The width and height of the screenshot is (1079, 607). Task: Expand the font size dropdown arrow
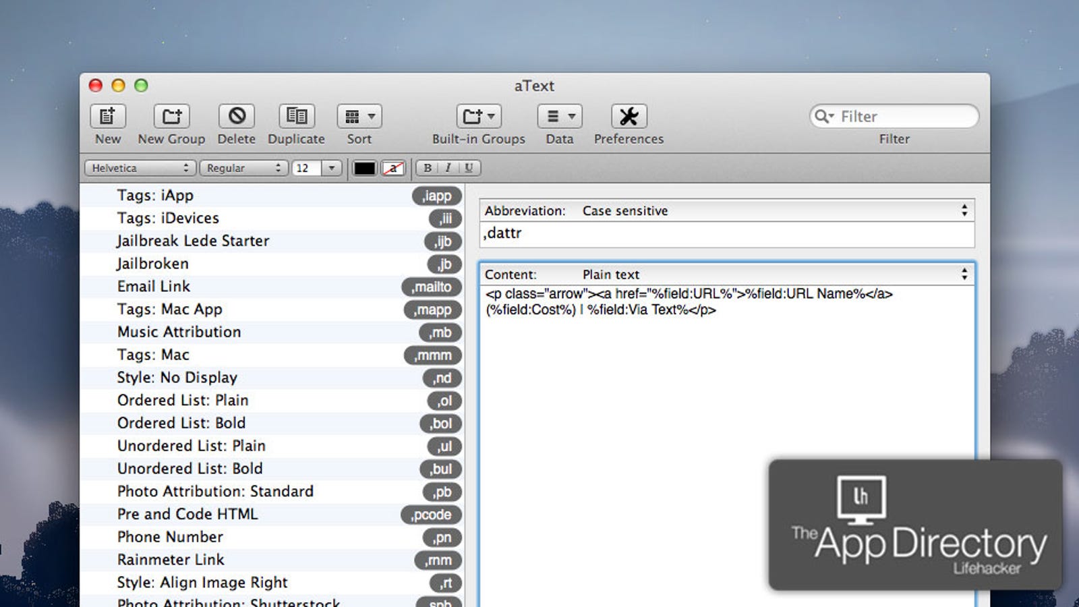(332, 168)
